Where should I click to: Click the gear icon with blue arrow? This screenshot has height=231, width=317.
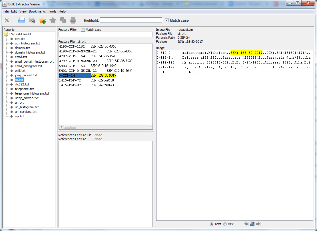[x=32, y=20]
